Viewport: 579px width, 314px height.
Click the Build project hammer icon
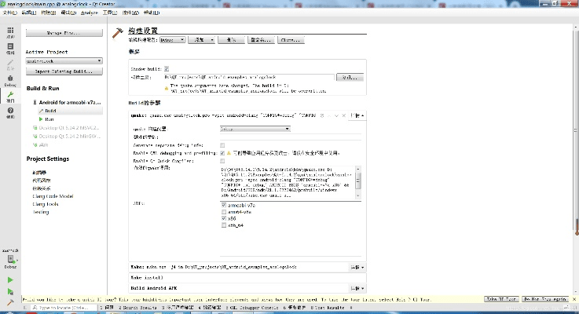[x=10, y=302]
